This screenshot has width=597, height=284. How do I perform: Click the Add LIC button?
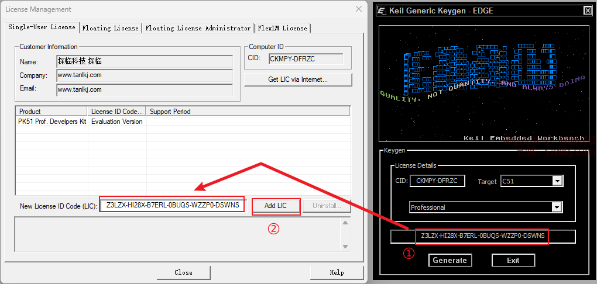coord(276,206)
